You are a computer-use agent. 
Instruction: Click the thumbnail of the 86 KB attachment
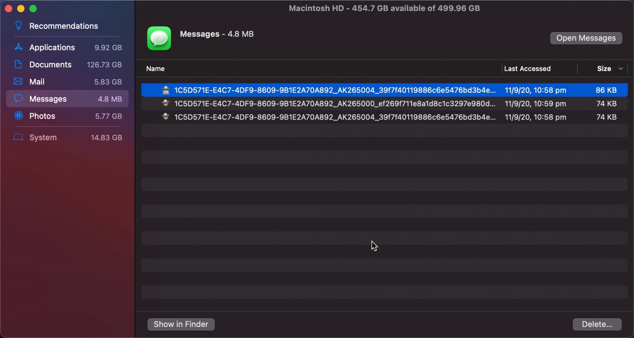(x=165, y=90)
